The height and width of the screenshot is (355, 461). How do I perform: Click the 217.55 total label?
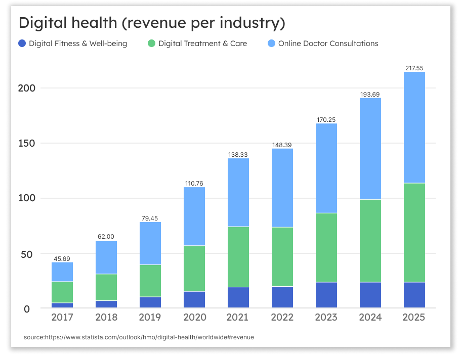414,68
